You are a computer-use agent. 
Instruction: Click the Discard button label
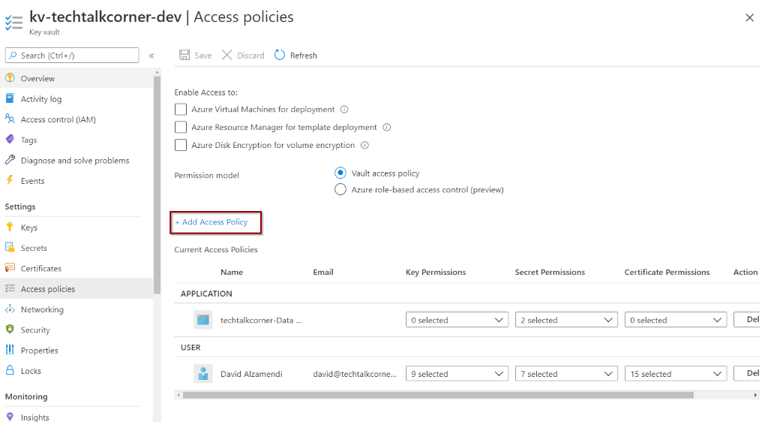click(x=250, y=56)
